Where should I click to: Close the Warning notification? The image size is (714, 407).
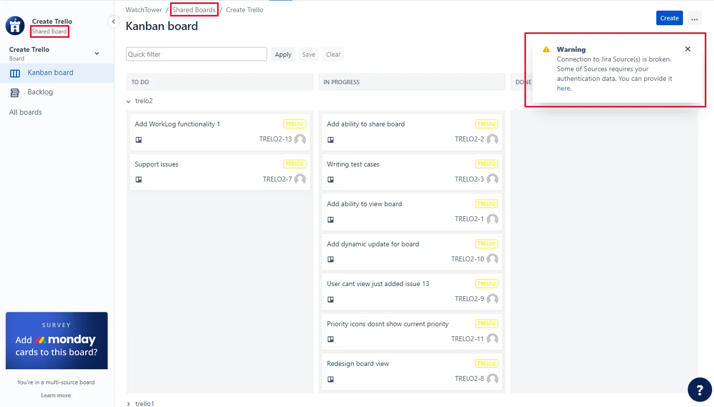[x=688, y=49]
